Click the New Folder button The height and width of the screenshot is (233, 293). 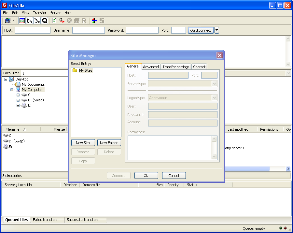pos(109,143)
